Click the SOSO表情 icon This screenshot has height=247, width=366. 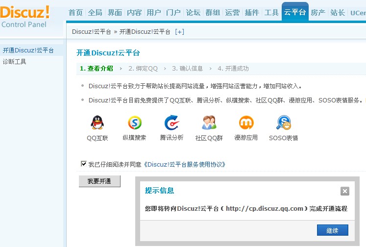(x=284, y=123)
